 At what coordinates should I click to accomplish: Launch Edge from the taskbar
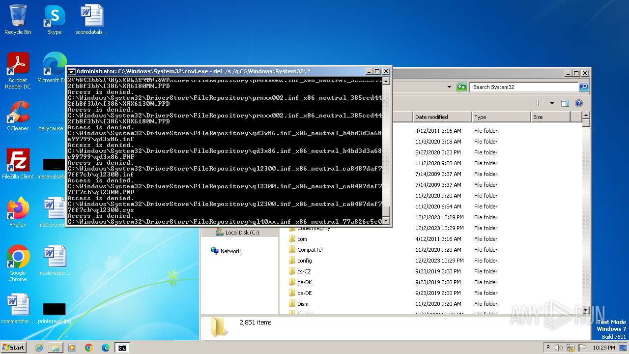(x=105, y=348)
